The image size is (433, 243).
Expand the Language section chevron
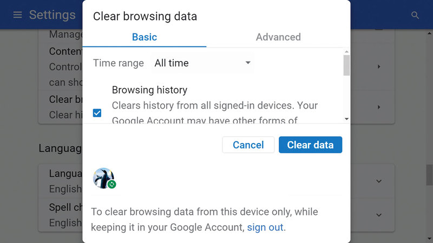point(379,181)
